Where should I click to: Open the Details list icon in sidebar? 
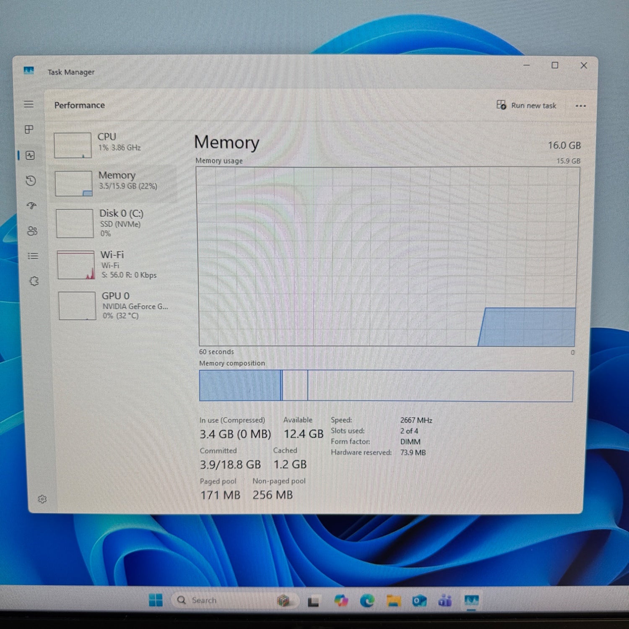click(33, 256)
